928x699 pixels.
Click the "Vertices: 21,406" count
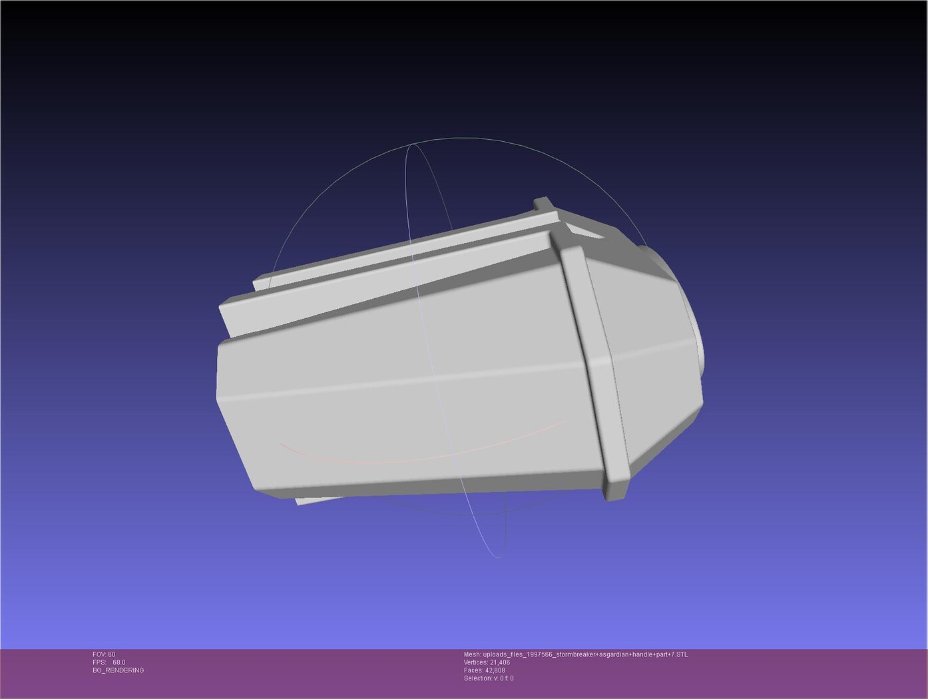(487, 662)
